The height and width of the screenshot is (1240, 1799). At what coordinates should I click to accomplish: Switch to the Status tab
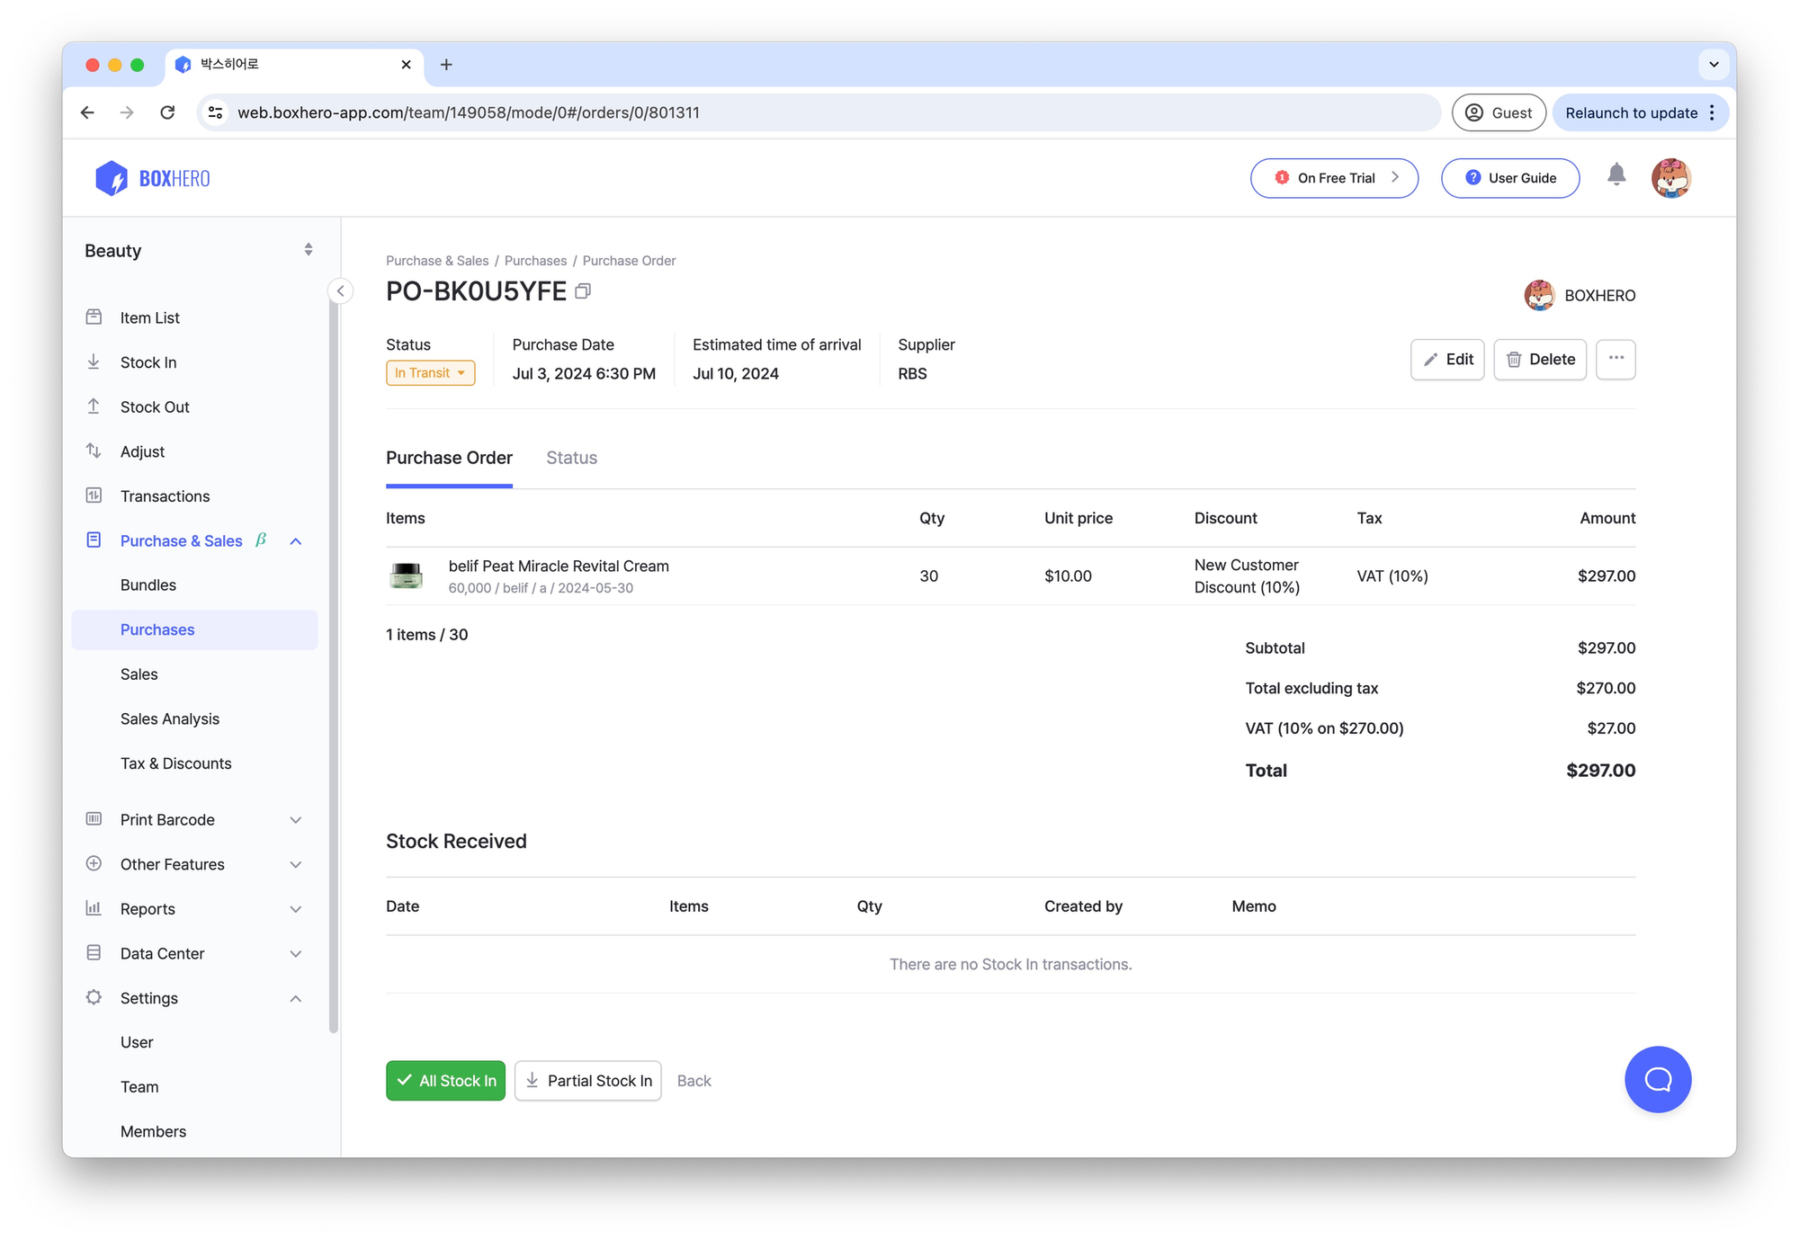pyautogui.click(x=570, y=457)
